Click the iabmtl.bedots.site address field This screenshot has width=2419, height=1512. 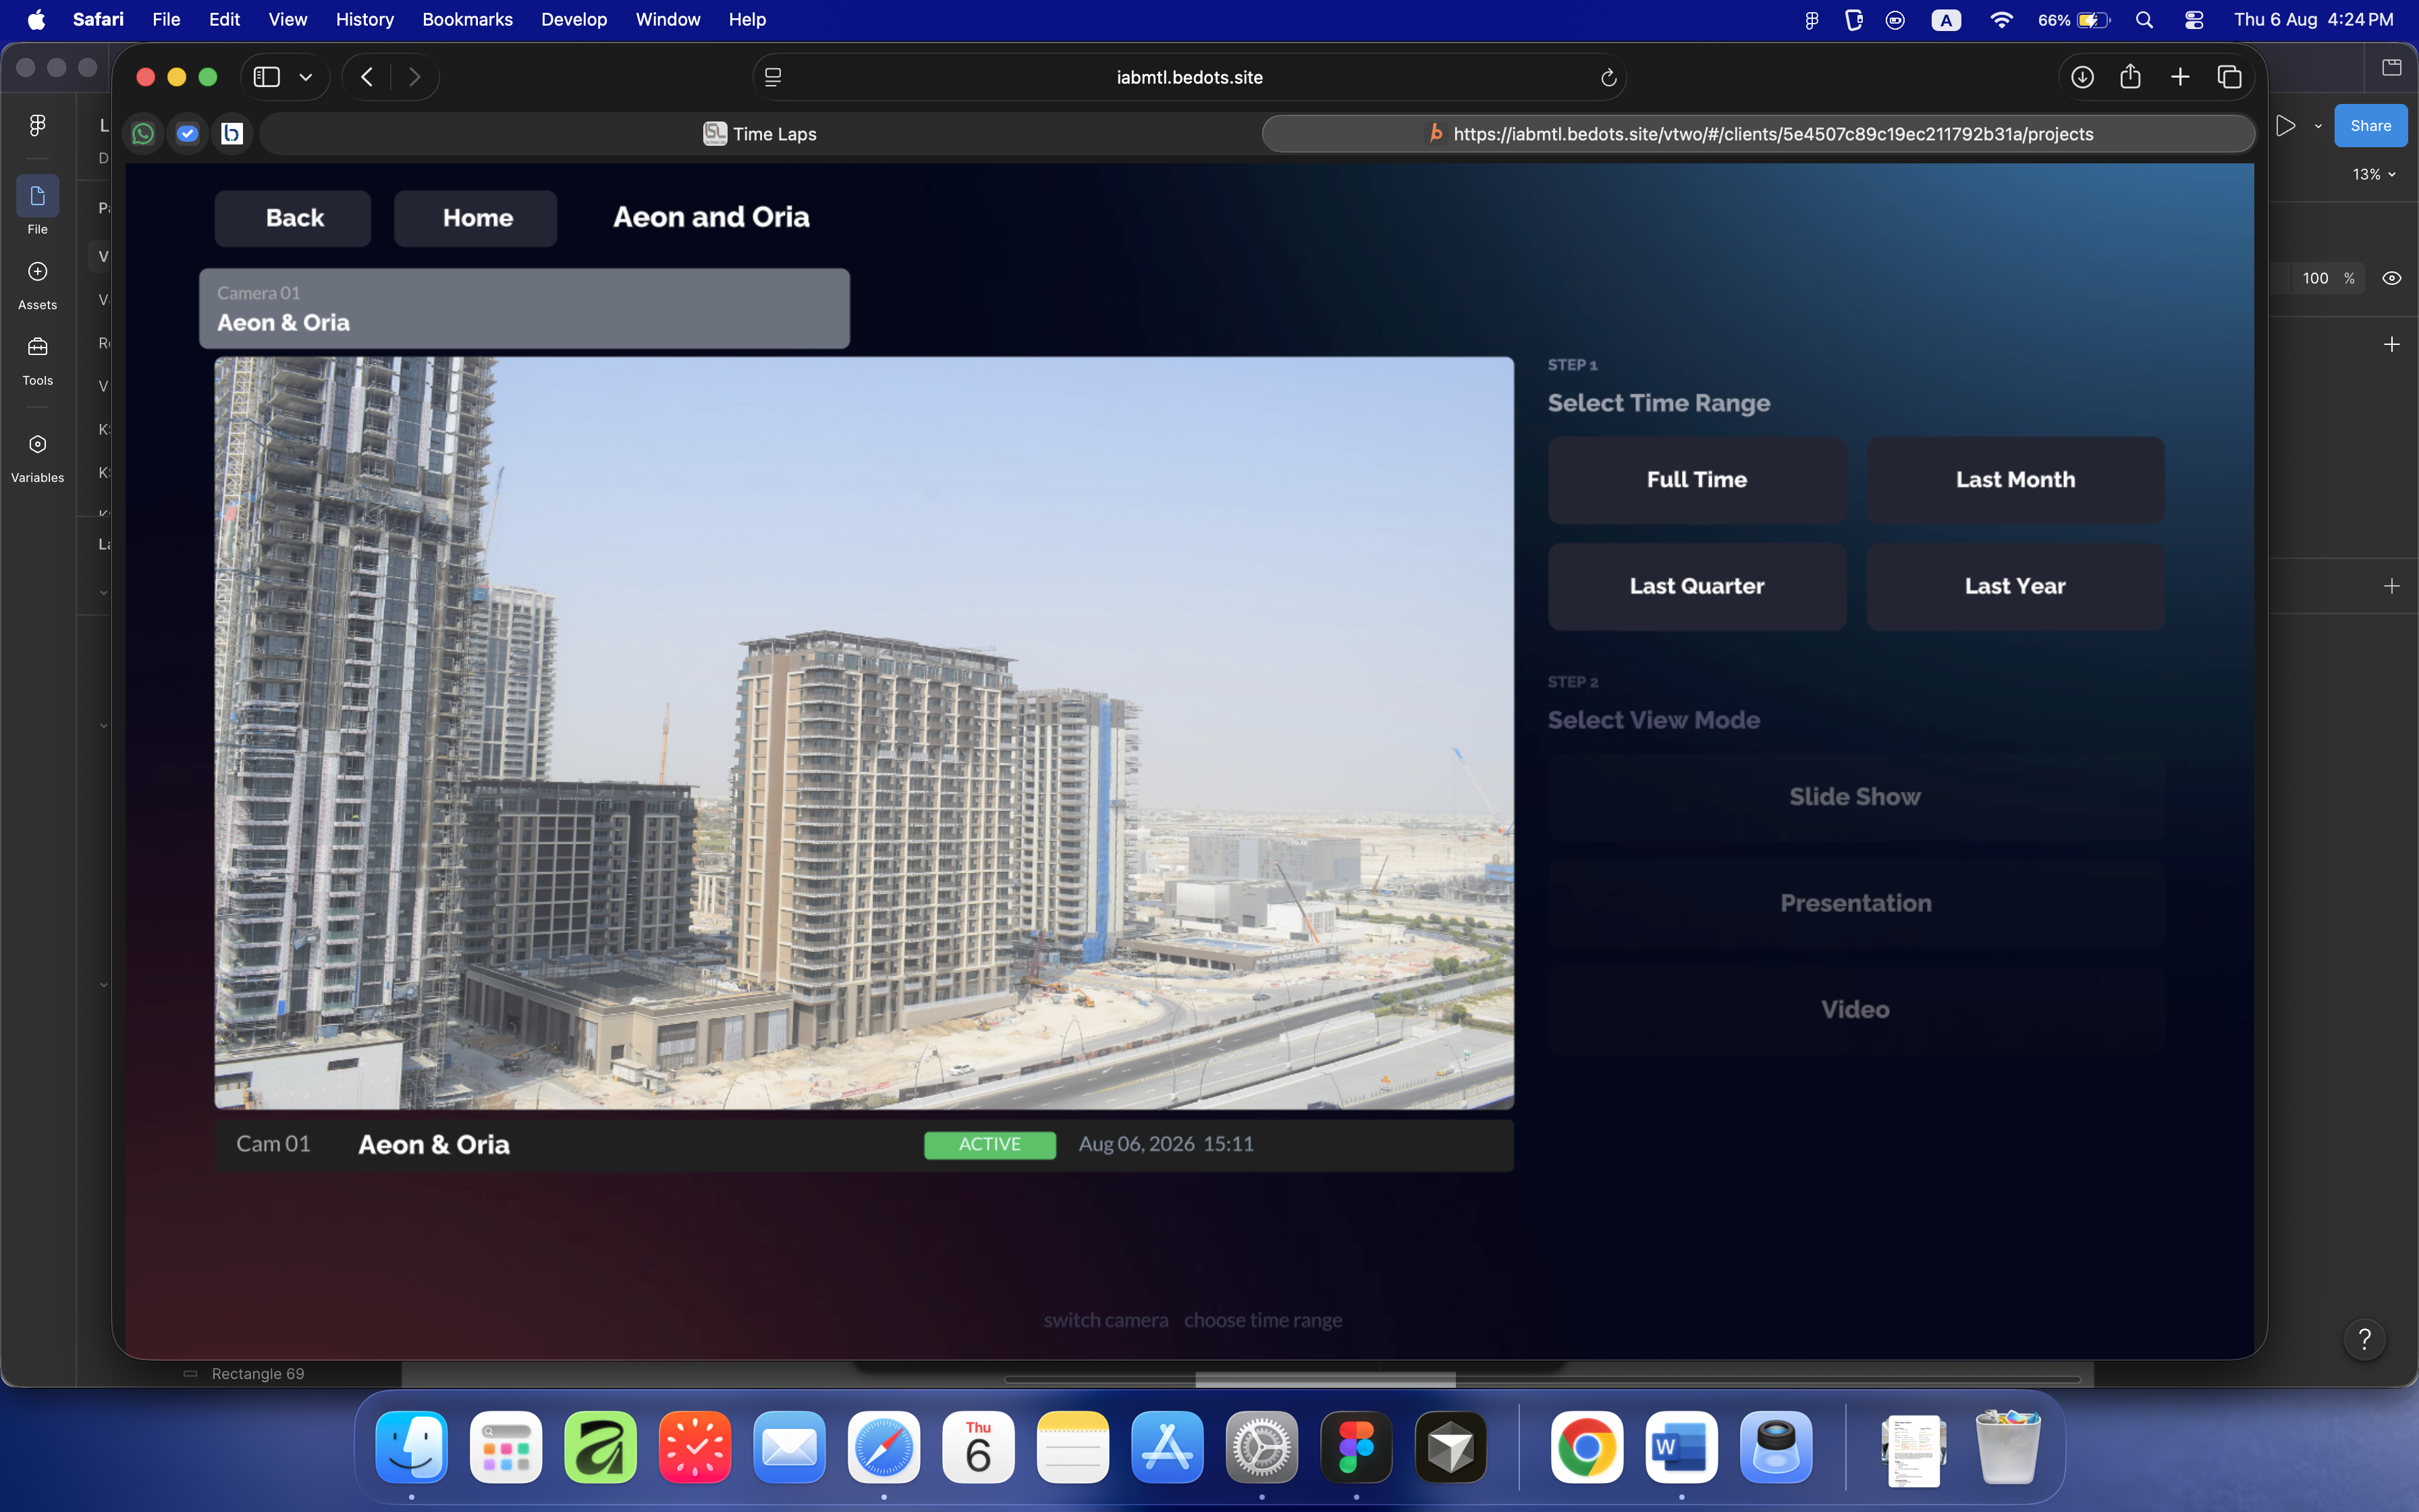click(1189, 77)
